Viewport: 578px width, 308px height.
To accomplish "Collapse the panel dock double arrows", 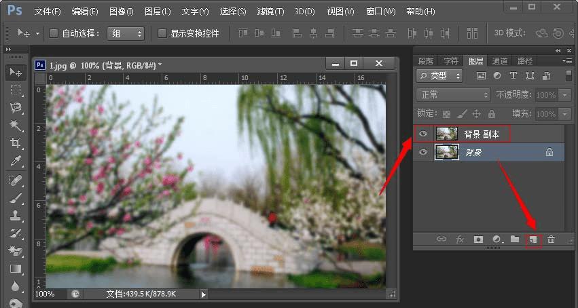I will click(x=558, y=50).
